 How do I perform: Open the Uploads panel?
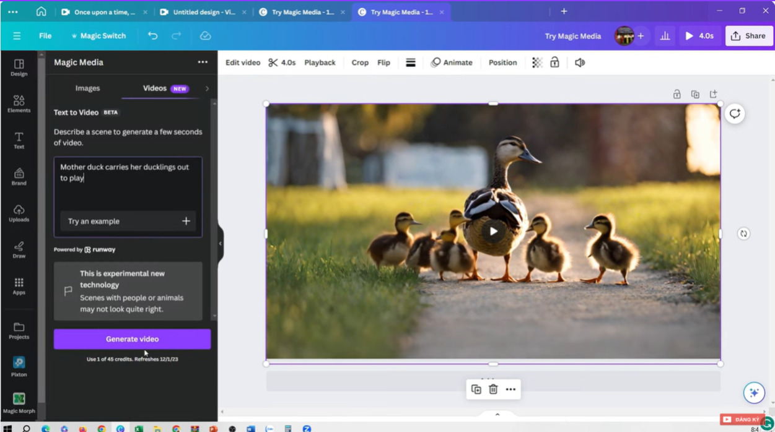coord(19,214)
